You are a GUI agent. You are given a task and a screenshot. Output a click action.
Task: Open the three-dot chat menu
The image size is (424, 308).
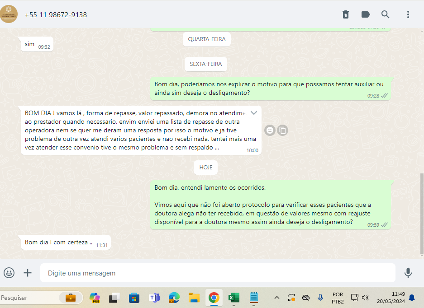click(x=408, y=14)
